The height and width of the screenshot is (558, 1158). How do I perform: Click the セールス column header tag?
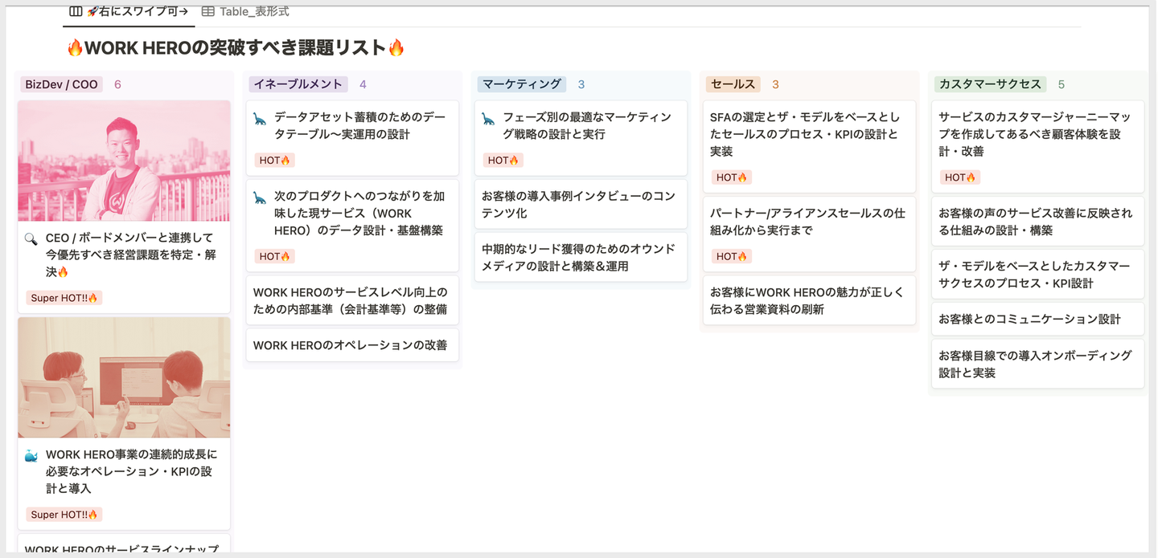[733, 84]
